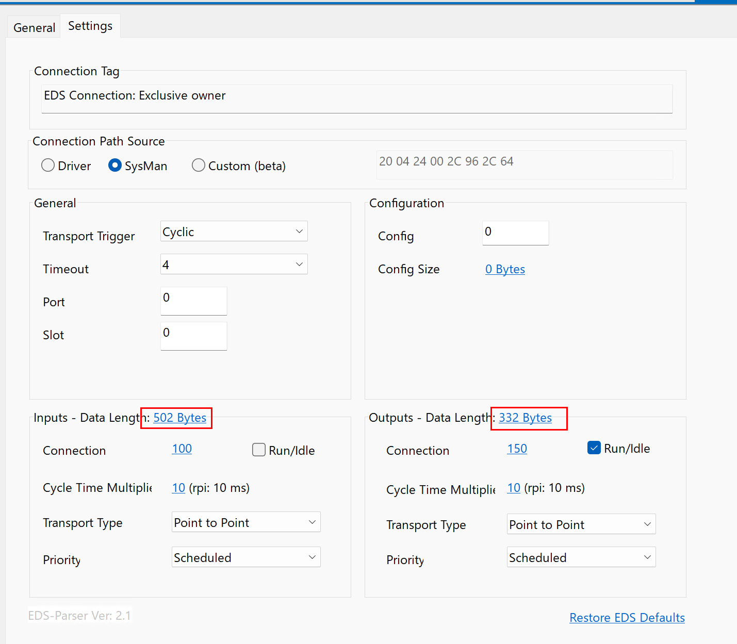Click the 0 Bytes Config Size link
Screen dimensions: 737x644
click(505, 269)
